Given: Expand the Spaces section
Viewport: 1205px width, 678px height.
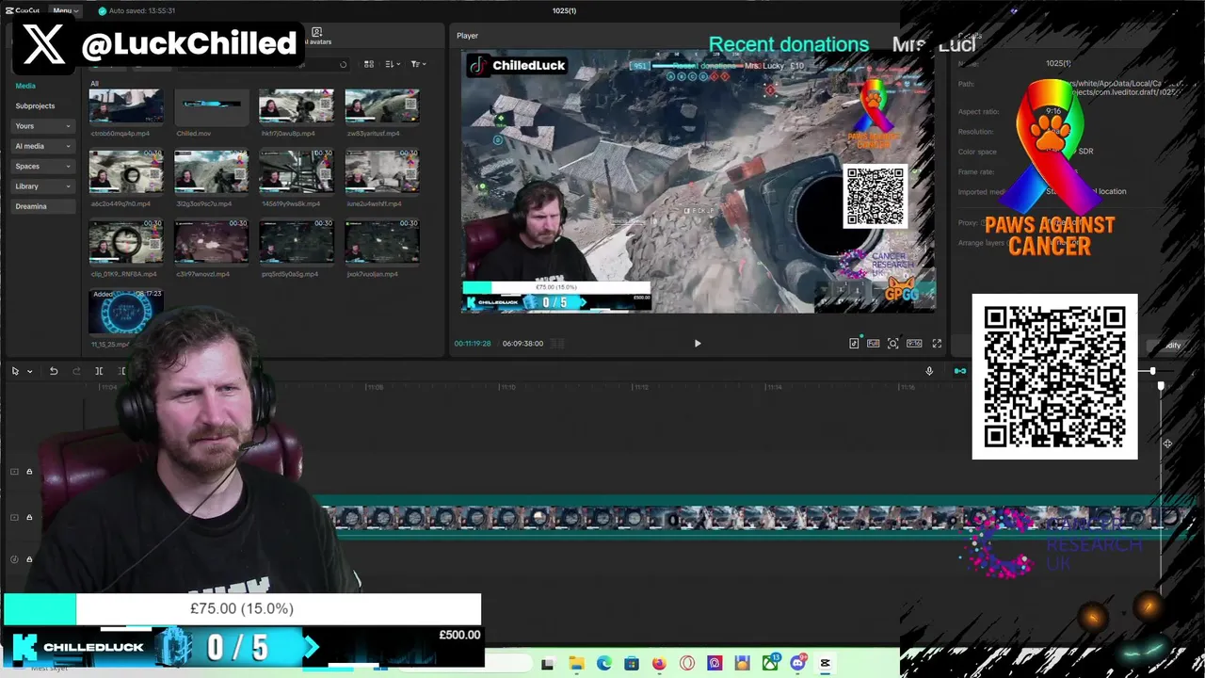Looking at the screenshot, I should 43,166.
